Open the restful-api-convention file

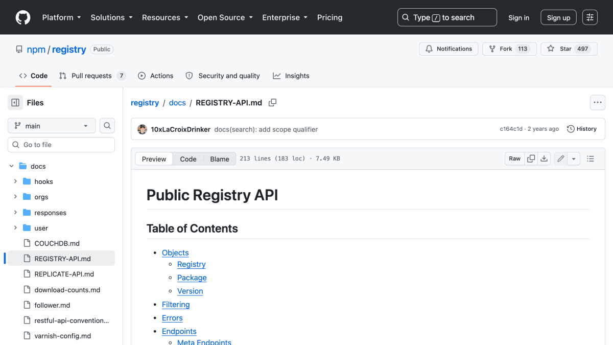pyautogui.click(x=72, y=320)
